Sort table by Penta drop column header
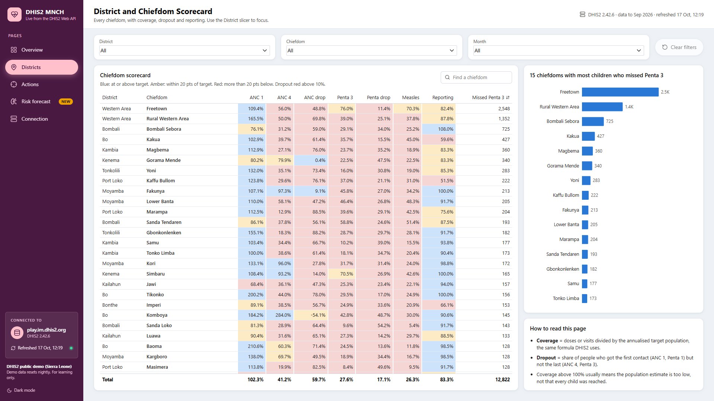 point(379,98)
